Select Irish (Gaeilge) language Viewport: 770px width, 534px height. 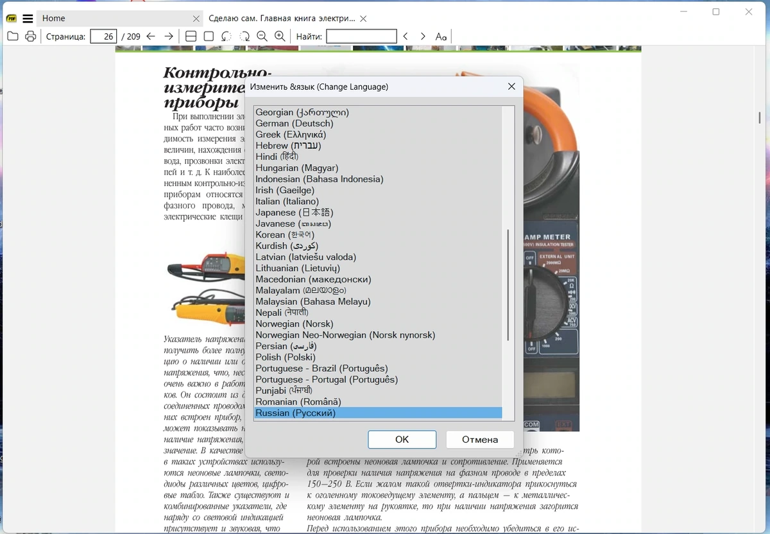pos(378,190)
